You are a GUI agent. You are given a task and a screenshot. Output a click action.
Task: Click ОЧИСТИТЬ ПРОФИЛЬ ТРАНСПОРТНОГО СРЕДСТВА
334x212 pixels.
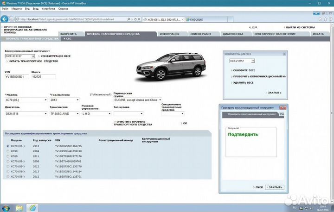coord(133,123)
